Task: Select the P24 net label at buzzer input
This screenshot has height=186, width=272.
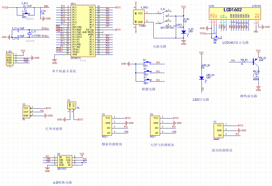Action: (233, 61)
